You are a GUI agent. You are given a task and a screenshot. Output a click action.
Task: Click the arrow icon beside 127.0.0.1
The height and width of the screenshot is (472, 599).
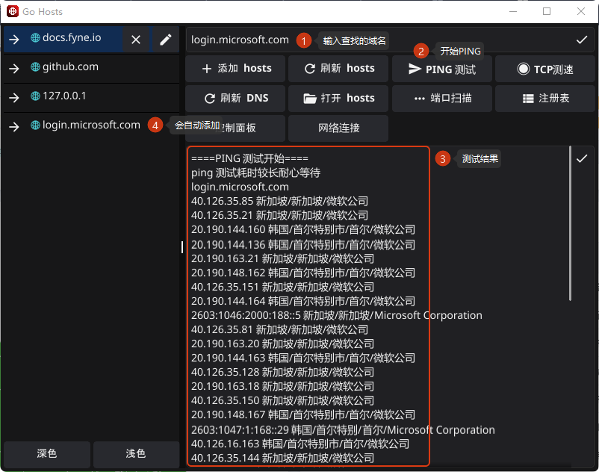[x=14, y=97]
